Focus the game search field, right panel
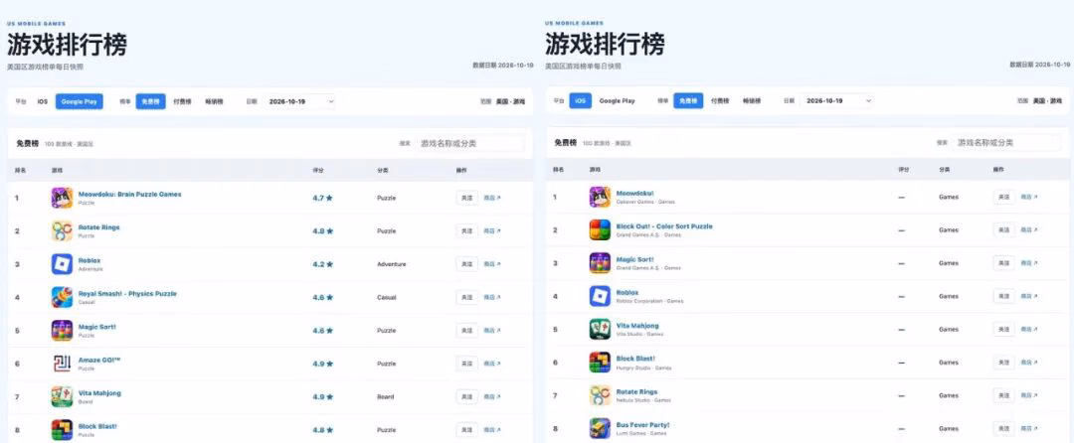The width and height of the screenshot is (1074, 443). tap(1007, 142)
